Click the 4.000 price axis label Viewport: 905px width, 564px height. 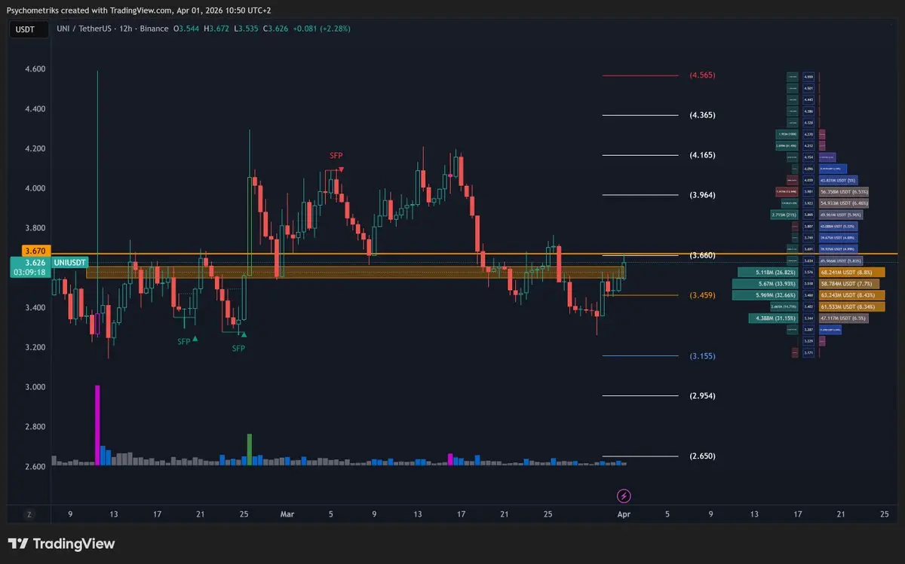35,188
